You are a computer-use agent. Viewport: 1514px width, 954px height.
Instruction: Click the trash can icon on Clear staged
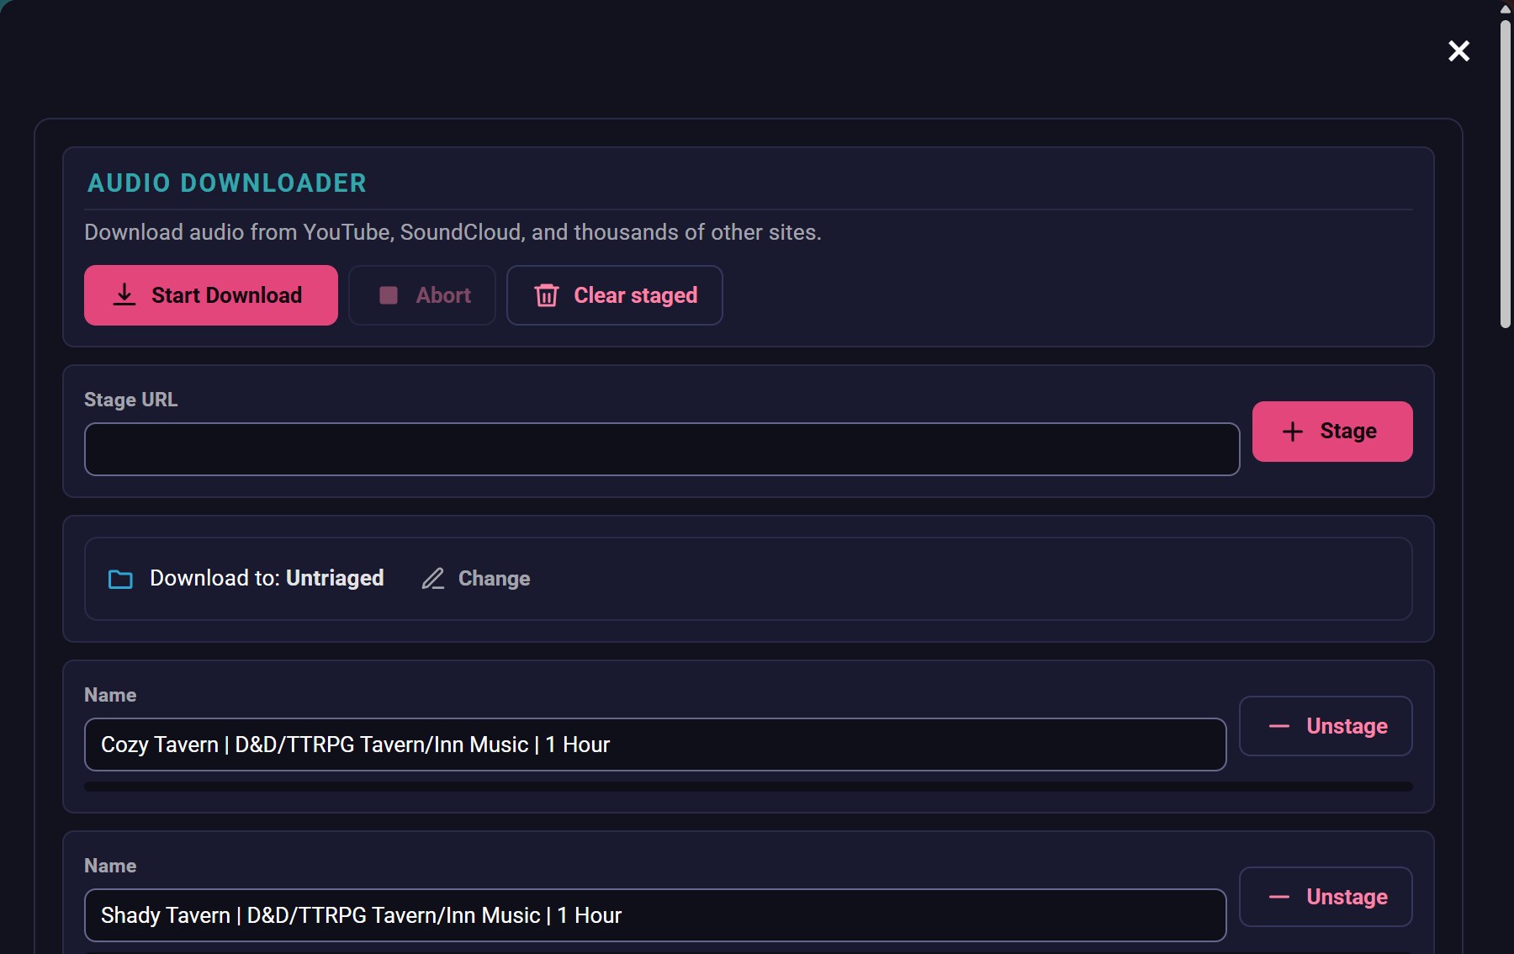coord(547,295)
